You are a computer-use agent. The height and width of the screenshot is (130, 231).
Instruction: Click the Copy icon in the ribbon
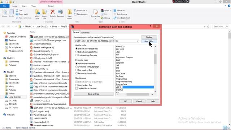[4, 12]
